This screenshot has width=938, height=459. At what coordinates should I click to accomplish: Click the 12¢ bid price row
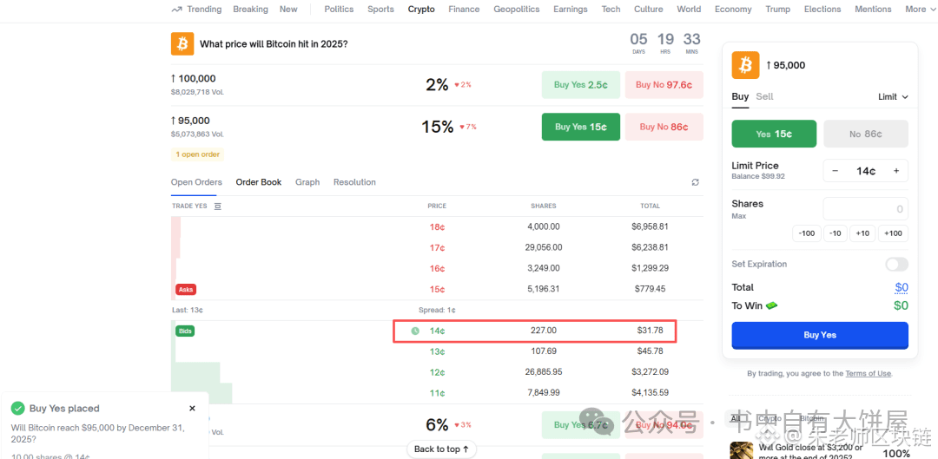[437, 372]
